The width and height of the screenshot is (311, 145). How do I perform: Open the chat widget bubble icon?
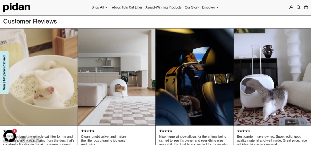click(9, 136)
